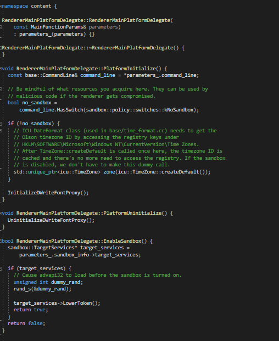Collapse fold marker beside EnableSandbox function
The height and width of the screenshot is (341, 279).
(x=1, y=241)
